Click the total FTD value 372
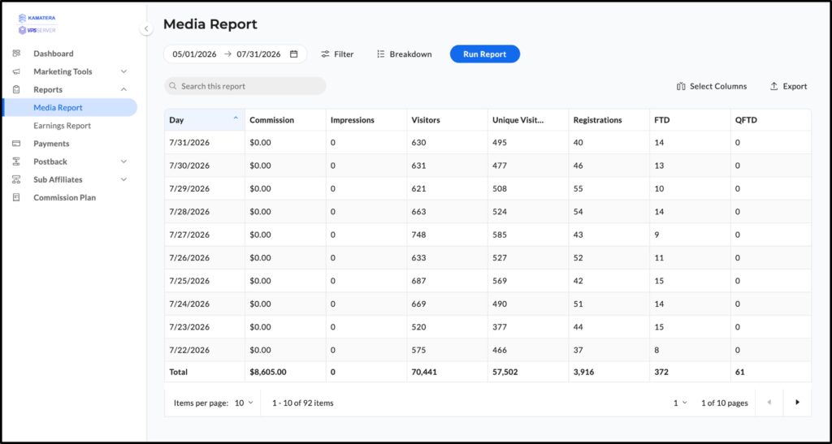Image resolution: width=832 pixels, height=444 pixels. (x=661, y=372)
